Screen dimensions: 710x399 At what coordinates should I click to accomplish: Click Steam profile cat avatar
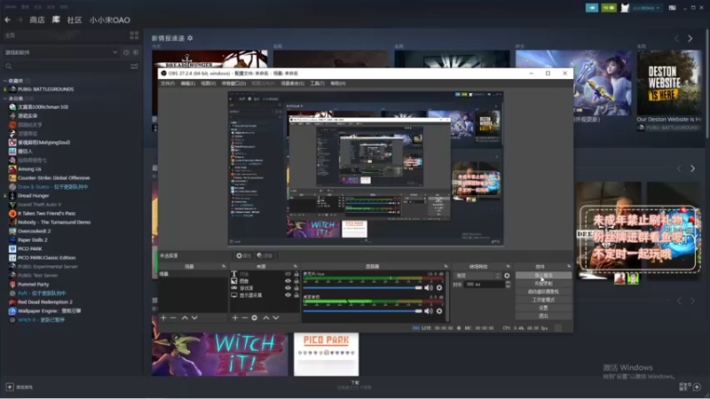coord(625,8)
